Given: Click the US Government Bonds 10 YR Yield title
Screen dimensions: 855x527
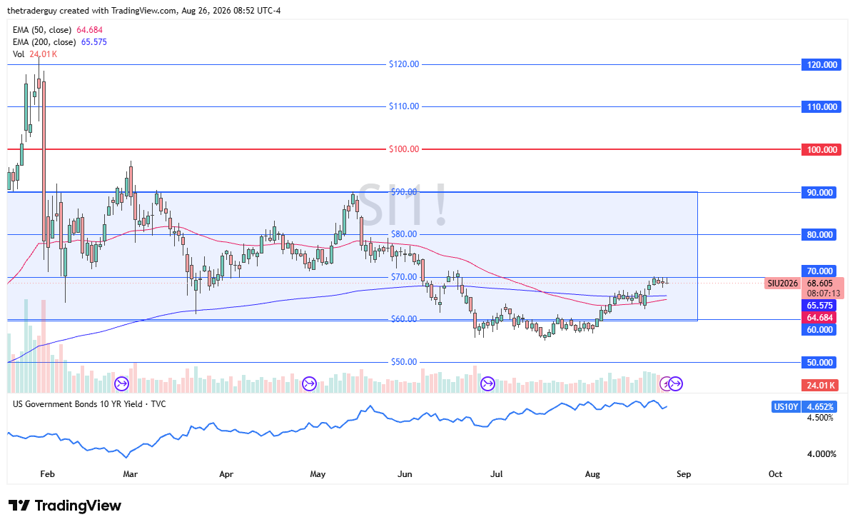Looking at the screenshot, I should pyautogui.click(x=89, y=404).
